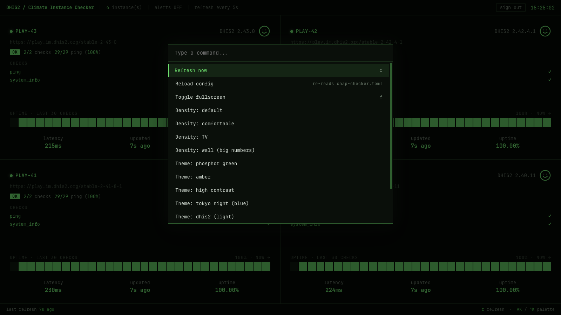Select Density: wall (big numbers)
Screen dimensions: 561x315
279,150
